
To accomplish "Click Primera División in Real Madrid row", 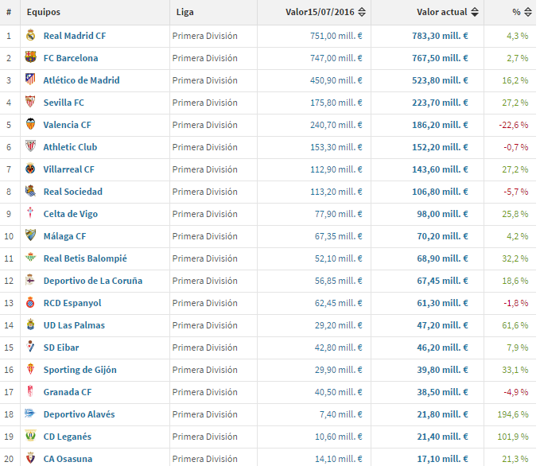I will [205, 36].
